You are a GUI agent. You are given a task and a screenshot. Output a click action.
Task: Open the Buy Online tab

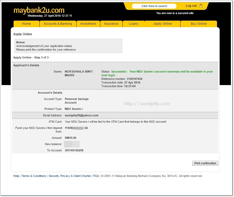[199, 24]
